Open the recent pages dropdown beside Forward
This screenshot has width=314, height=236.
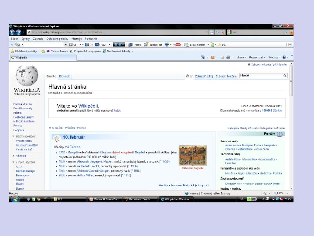coord(23,32)
